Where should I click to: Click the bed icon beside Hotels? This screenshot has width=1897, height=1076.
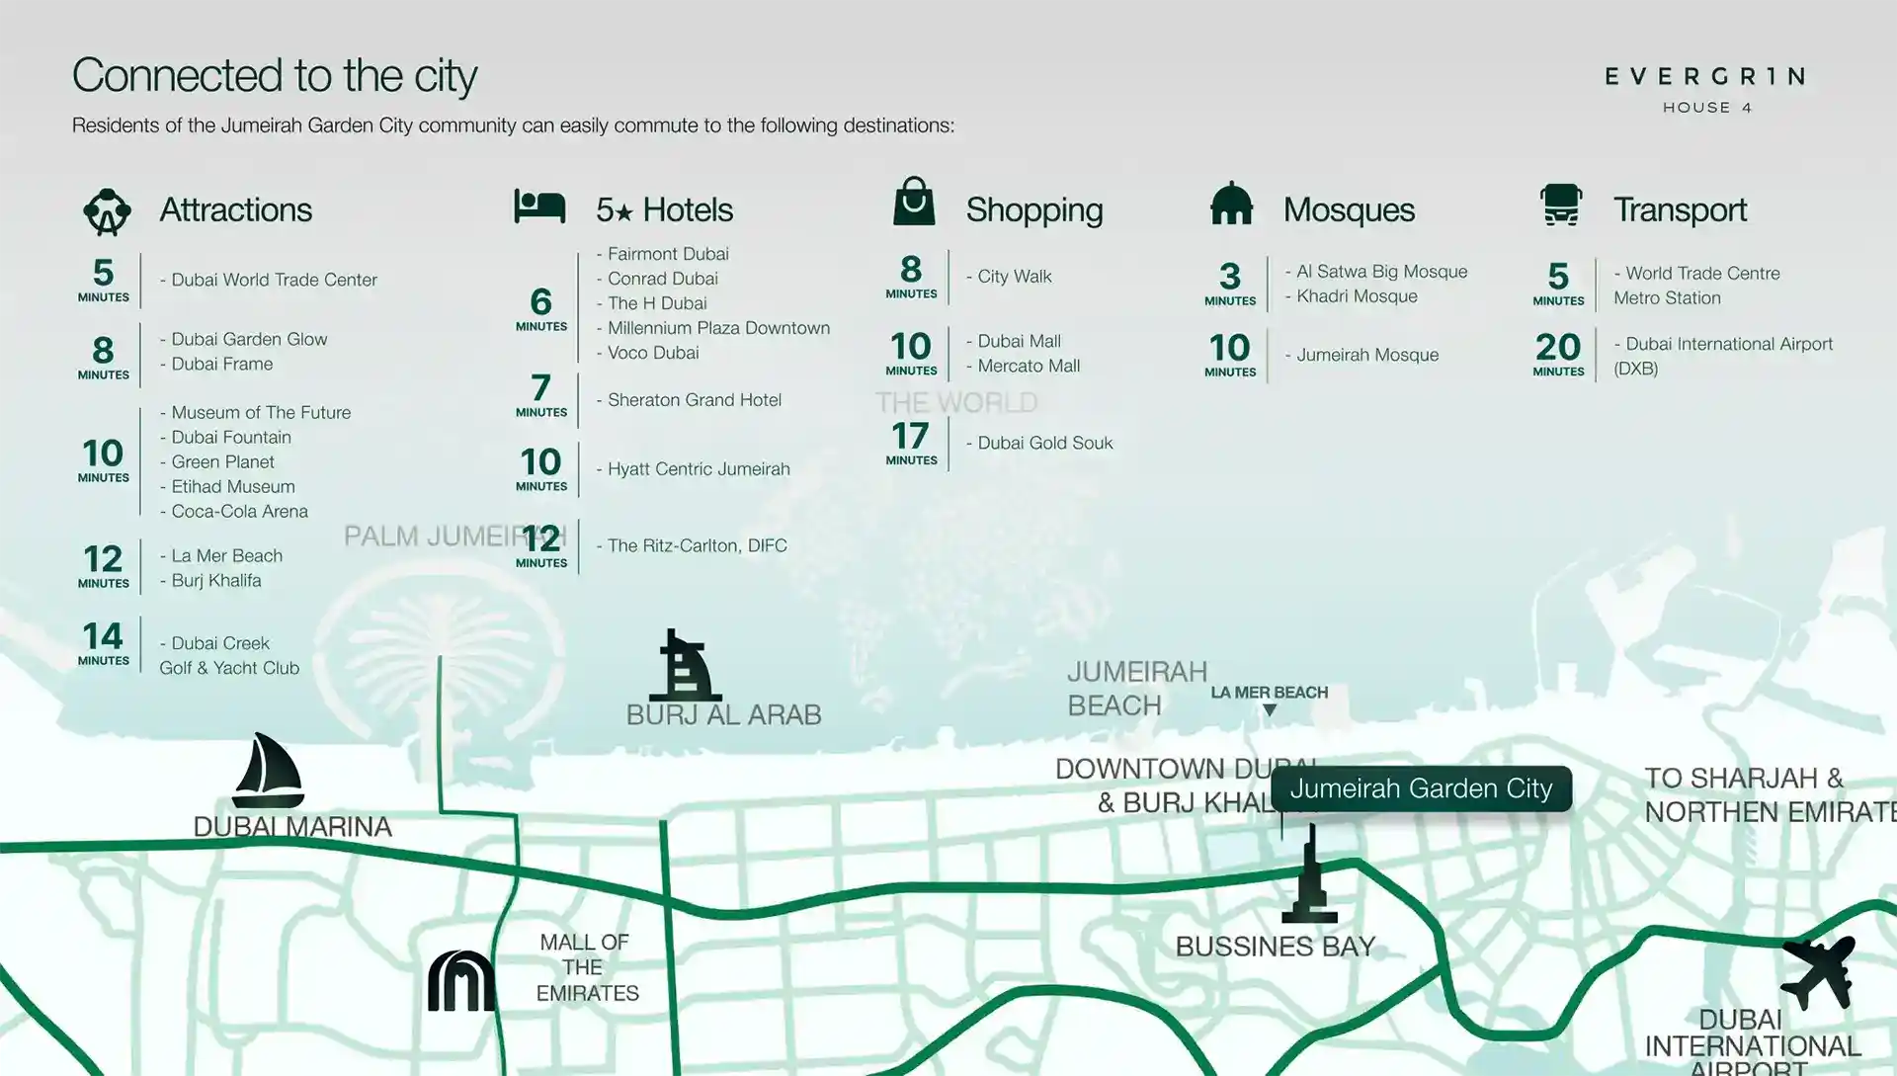539,207
